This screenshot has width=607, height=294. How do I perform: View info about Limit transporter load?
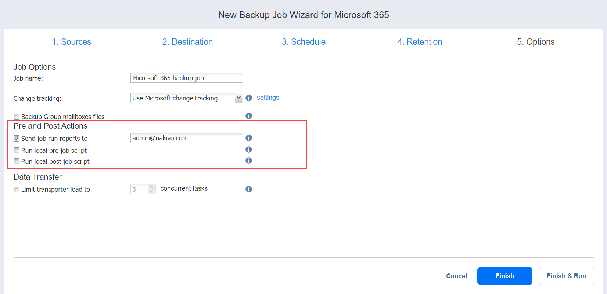(249, 189)
